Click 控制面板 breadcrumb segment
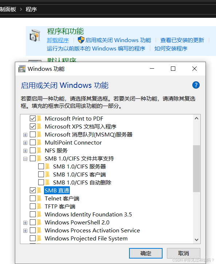This screenshot has height=264, width=216. coord(8,9)
